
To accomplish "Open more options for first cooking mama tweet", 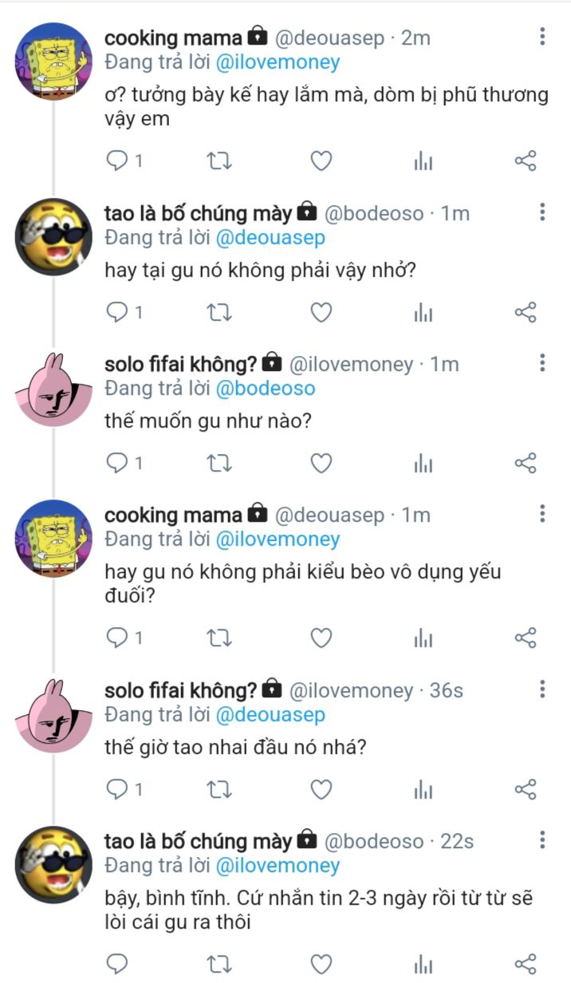I will 542,37.
